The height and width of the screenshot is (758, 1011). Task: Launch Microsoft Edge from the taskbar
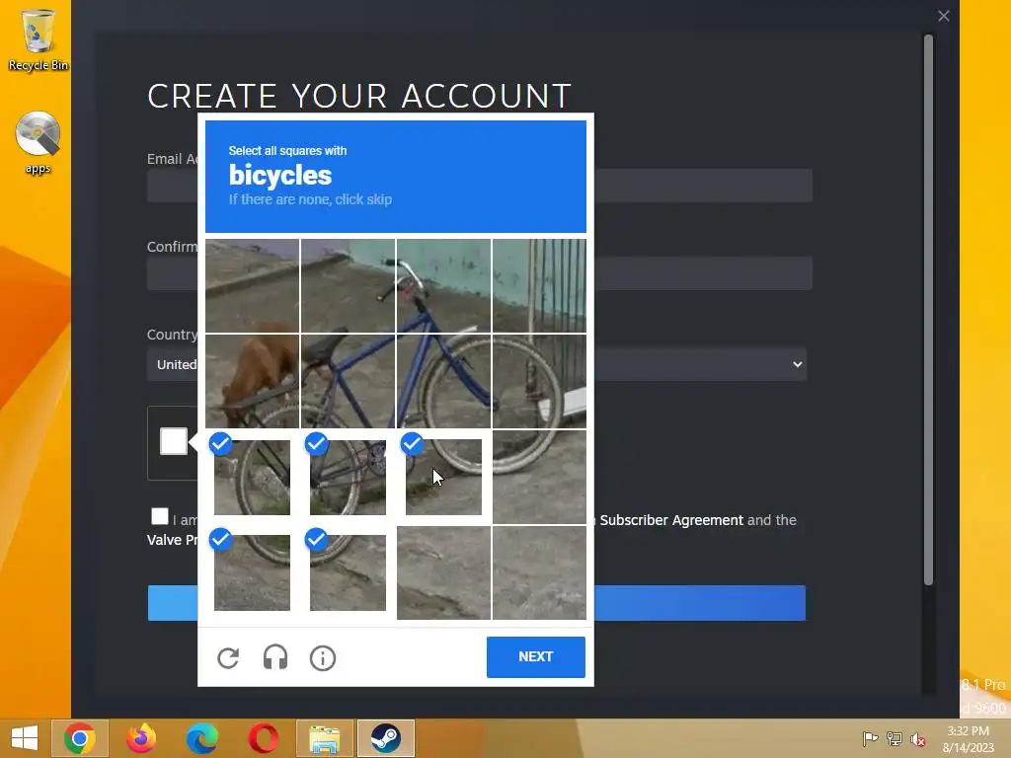[x=201, y=738]
